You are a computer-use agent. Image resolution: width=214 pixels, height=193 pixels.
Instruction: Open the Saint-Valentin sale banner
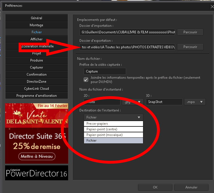click(36, 133)
